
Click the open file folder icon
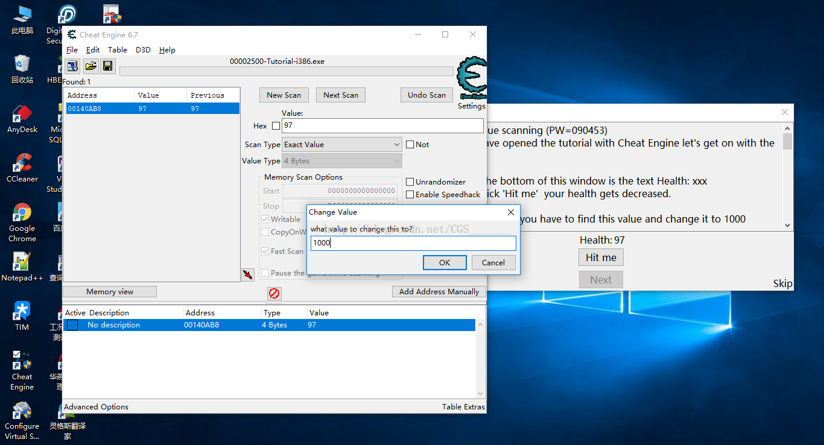tap(90, 66)
